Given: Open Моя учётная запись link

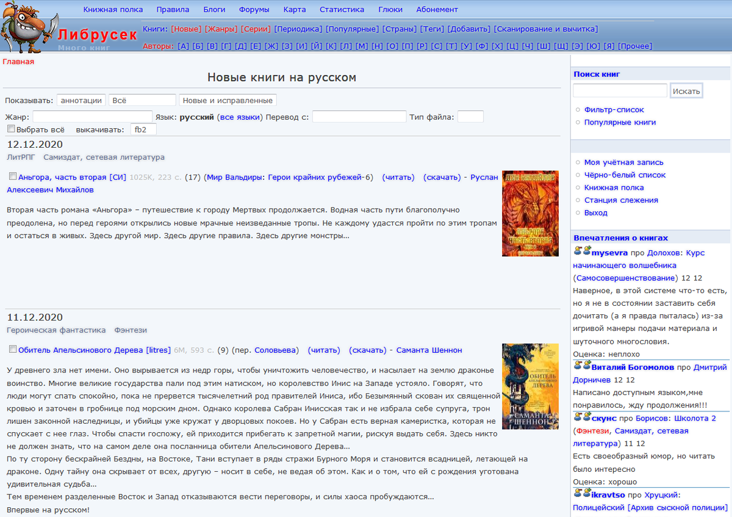Looking at the screenshot, I should click(624, 162).
